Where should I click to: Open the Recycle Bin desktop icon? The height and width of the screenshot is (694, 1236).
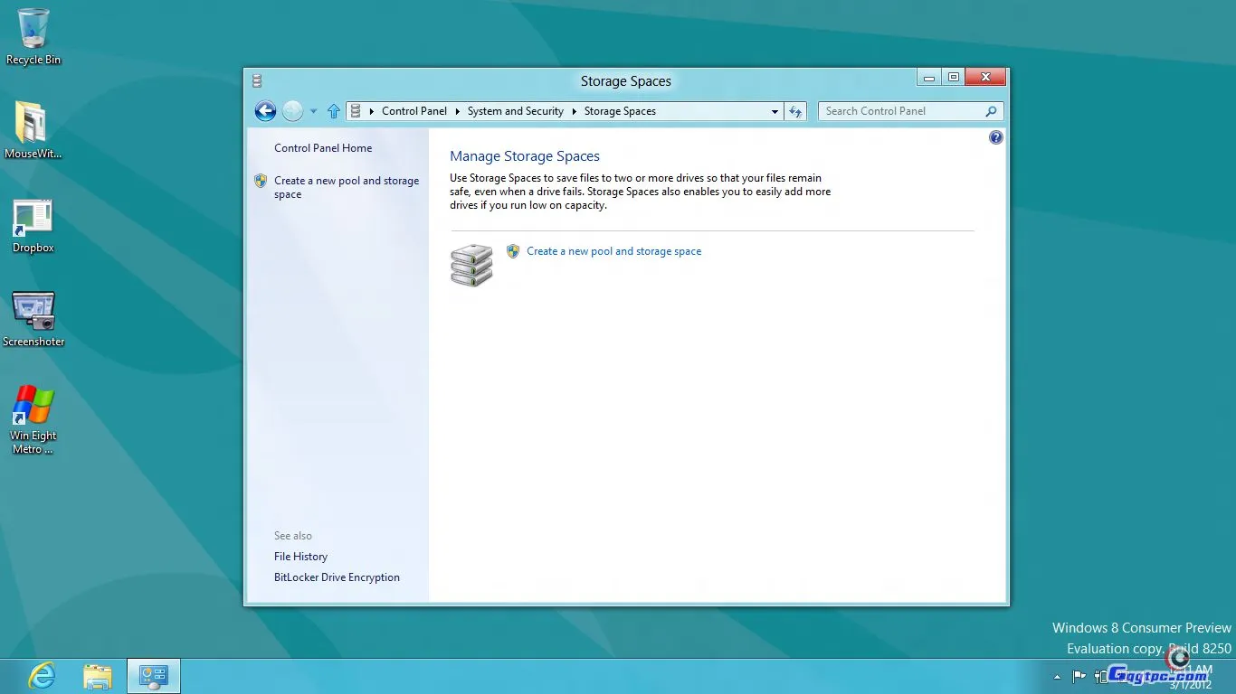pos(33,37)
